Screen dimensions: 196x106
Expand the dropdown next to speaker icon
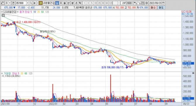pyautogui.click(x=37, y=3)
